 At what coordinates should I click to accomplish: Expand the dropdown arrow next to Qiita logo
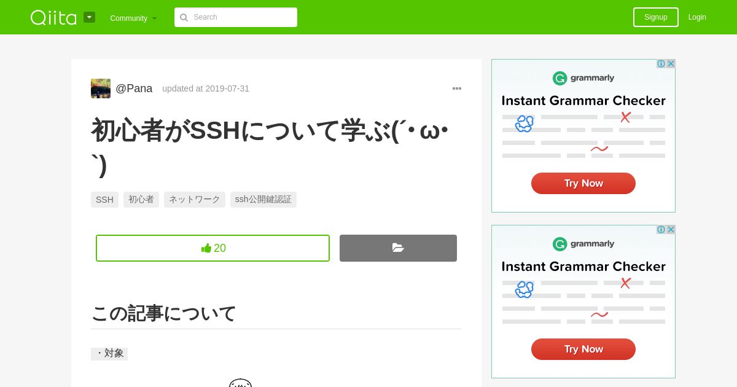(89, 17)
